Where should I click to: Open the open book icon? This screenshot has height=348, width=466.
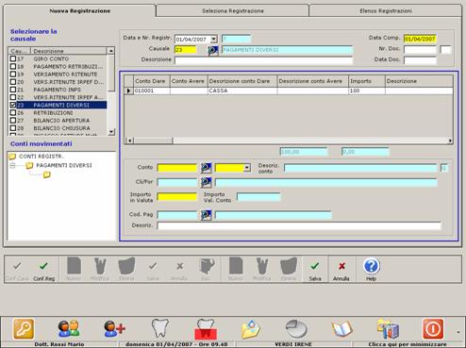(x=342, y=329)
